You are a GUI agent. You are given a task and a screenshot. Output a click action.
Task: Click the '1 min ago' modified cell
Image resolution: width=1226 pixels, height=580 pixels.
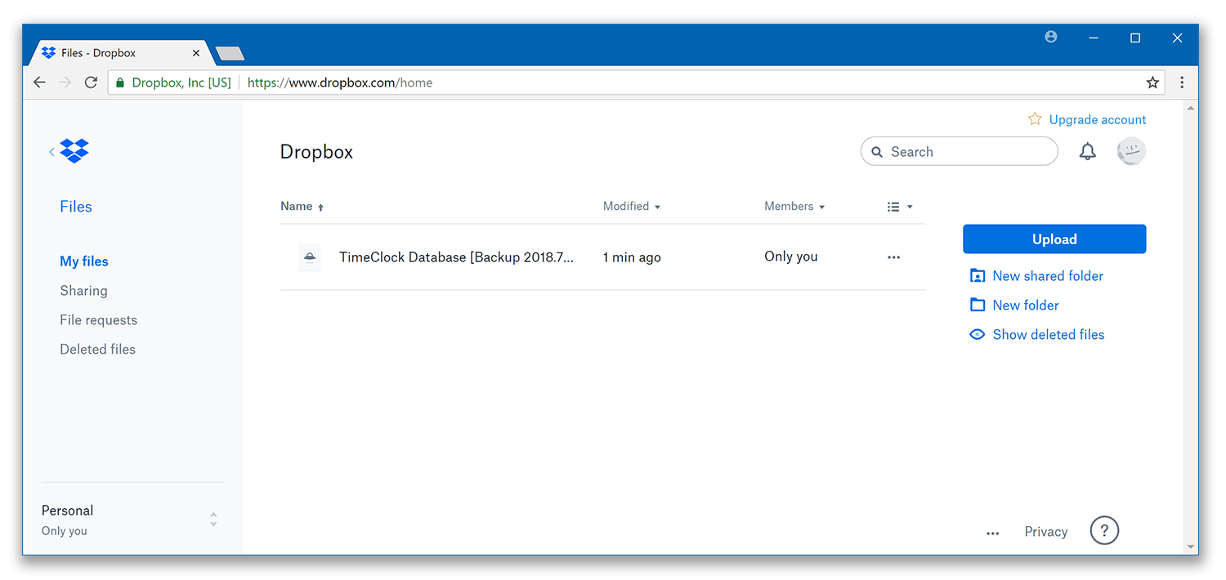[632, 257]
